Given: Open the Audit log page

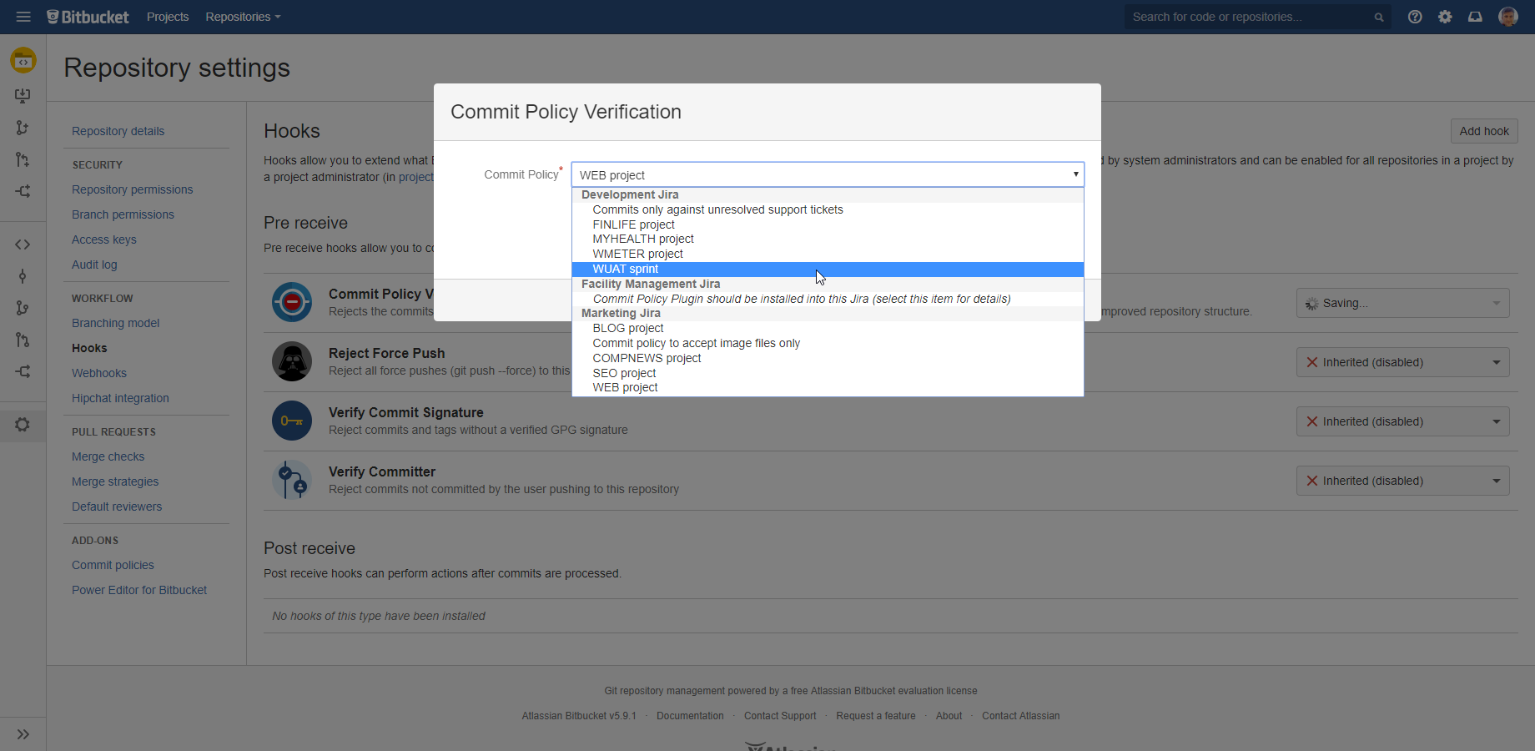Looking at the screenshot, I should point(94,265).
